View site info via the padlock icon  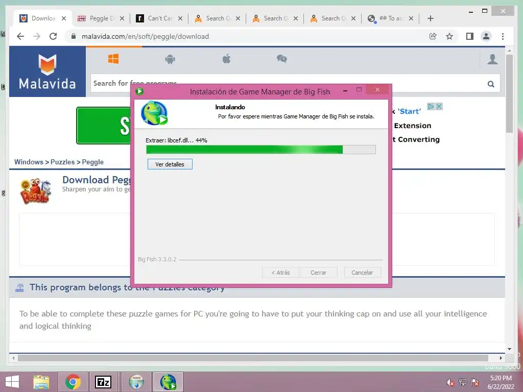[x=74, y=36]
